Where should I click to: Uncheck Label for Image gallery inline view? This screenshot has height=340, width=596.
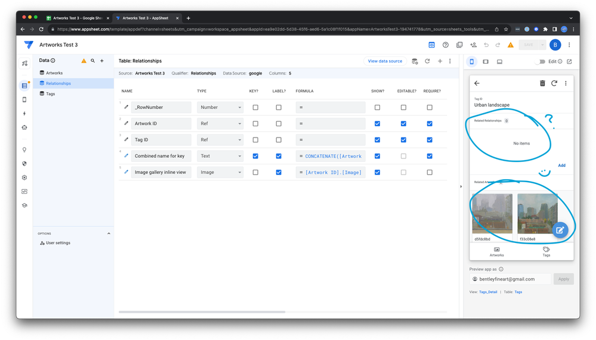pyautogui.click(x=279, y=172)
